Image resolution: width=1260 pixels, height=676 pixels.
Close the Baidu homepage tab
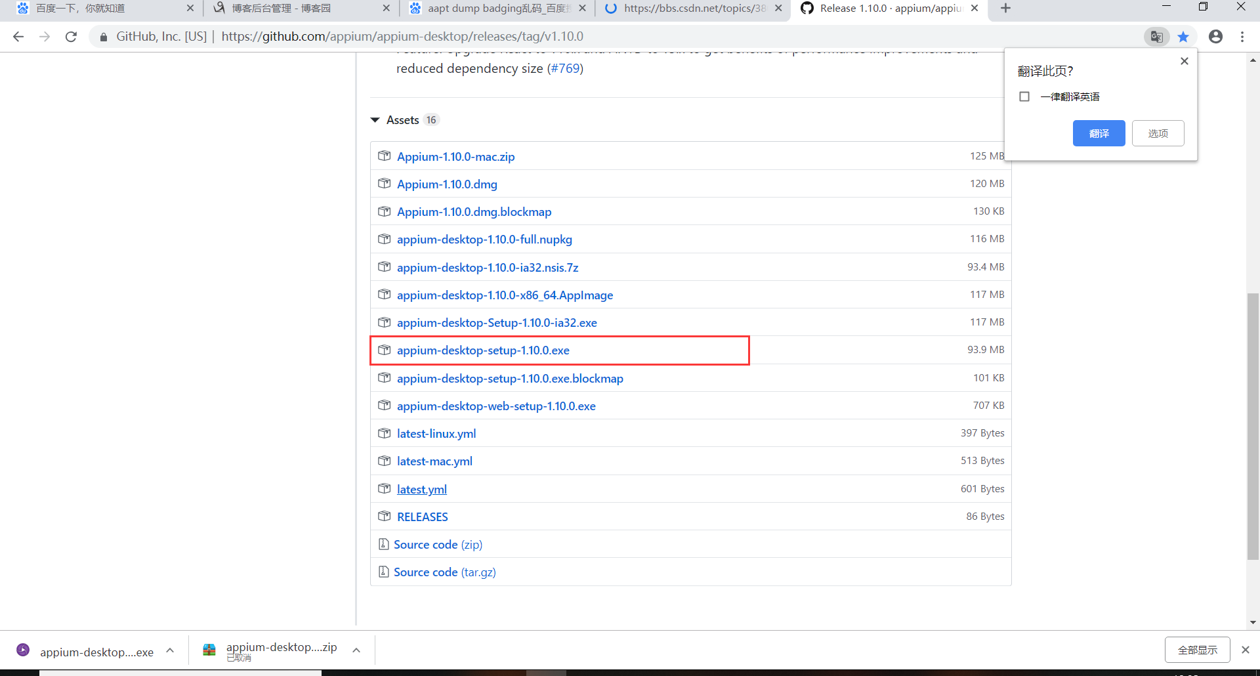point(190,8)
